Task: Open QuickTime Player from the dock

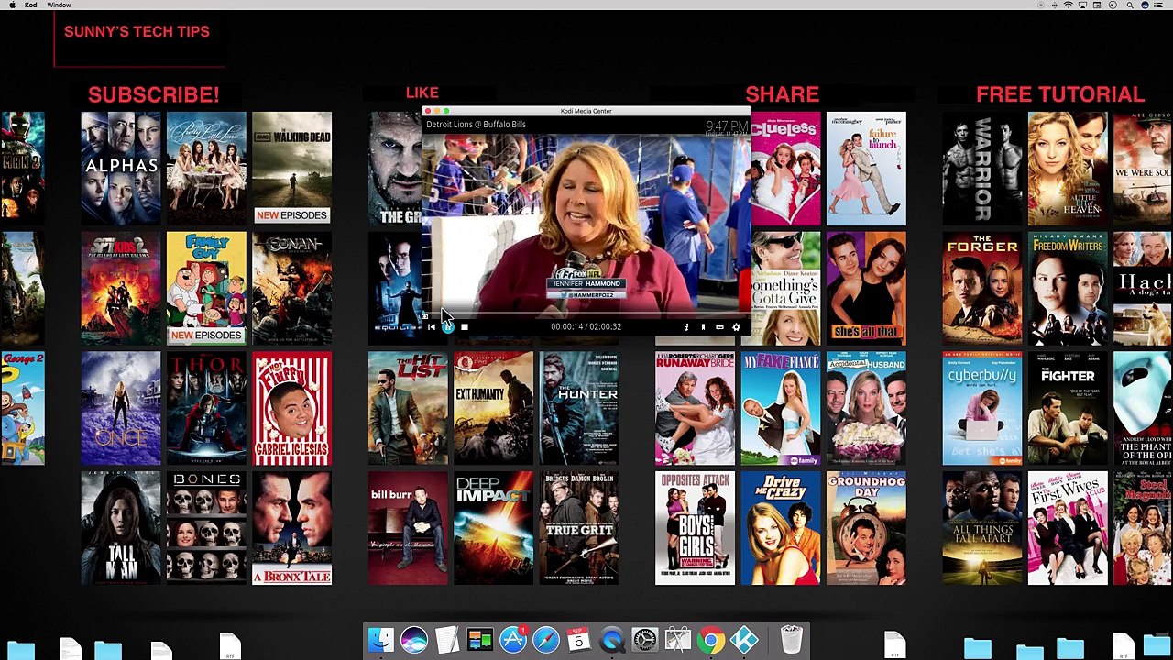Action: (x=612, y=639)
